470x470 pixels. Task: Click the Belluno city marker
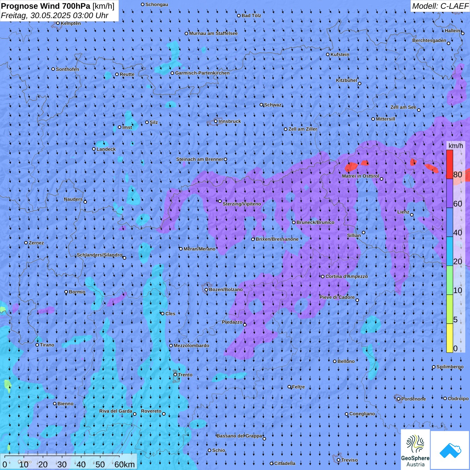[x=335, y=361]
